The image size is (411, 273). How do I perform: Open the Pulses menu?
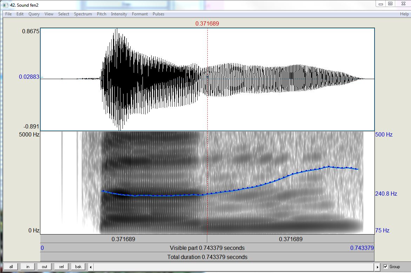click(158, 14)
